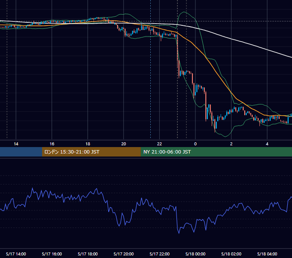Click the 5/17 18:00 date label
The width and height of the screenshot is (292, 258).
(88, 254)
